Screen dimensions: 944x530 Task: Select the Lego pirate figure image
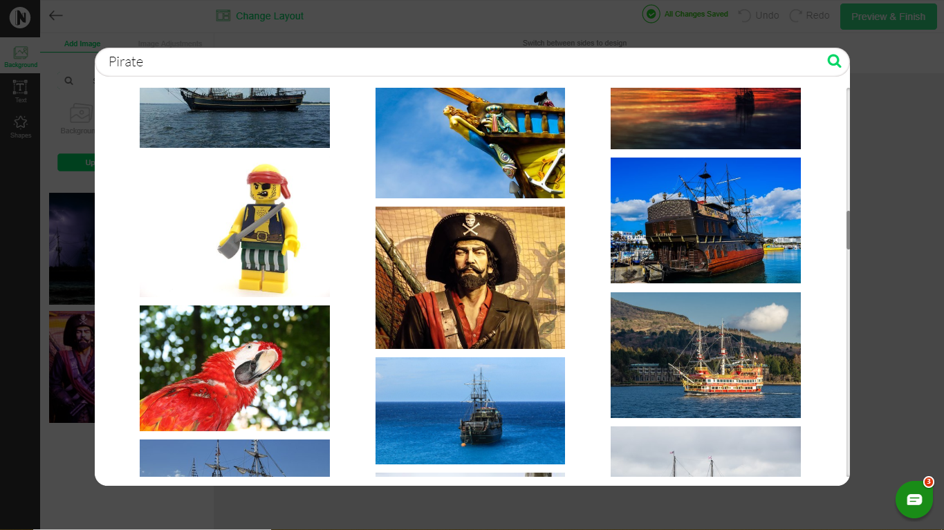click(x=234, y=227)
